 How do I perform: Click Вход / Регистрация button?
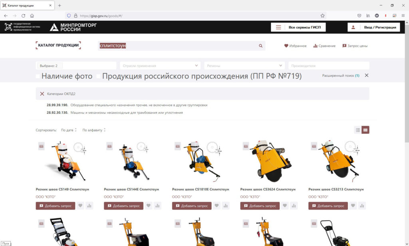373,27
